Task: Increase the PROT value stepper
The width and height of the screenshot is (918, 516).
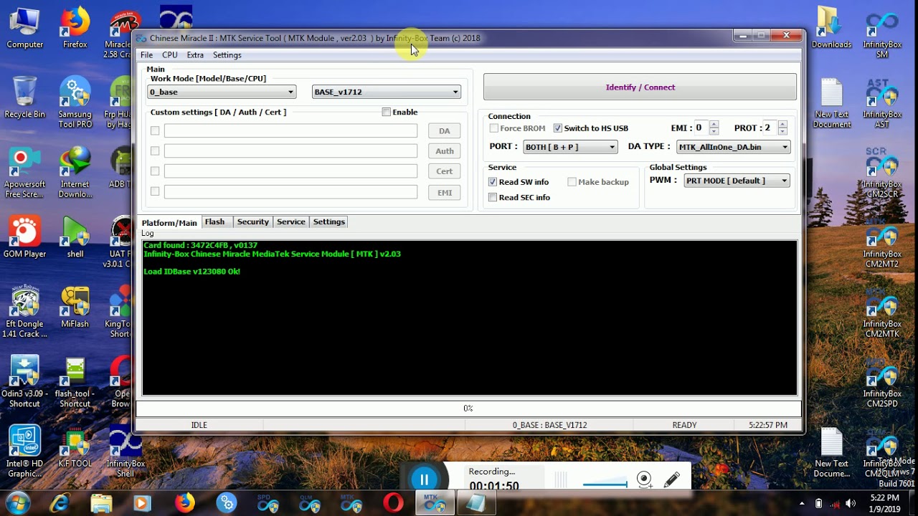Action: 782,124
